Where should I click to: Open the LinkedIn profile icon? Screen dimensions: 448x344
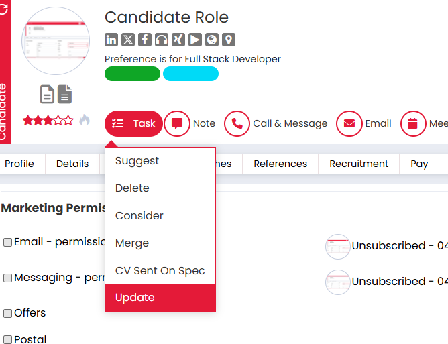point(111,40)
